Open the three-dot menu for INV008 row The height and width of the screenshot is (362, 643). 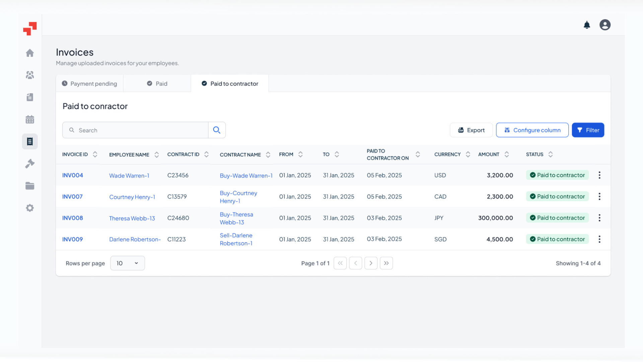pyautogui.click(x=599, y=218)
